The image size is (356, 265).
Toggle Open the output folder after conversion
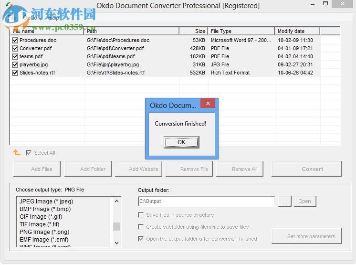click(141, 239)
